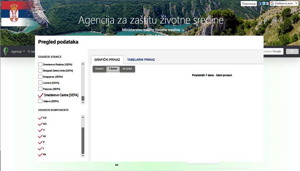
Task: Click the Ministarstvo zaštite životne sredine text
Action: click(x=151, y=30)
